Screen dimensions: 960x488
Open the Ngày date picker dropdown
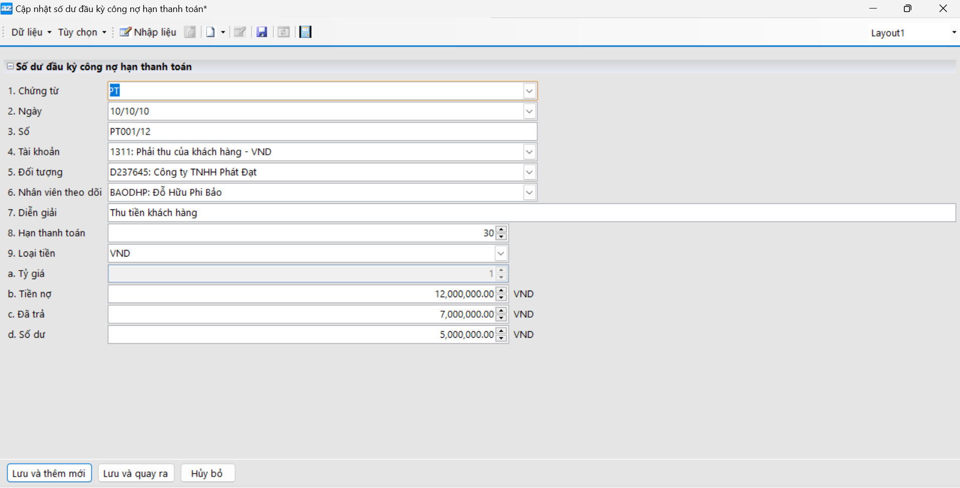pos(529,111)
